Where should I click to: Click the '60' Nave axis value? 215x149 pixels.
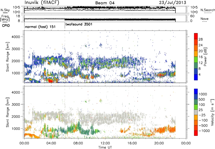point(192,16)
